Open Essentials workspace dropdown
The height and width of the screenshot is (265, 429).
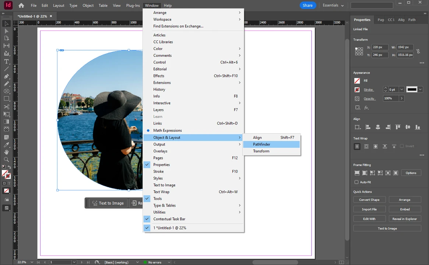point(333,6)
